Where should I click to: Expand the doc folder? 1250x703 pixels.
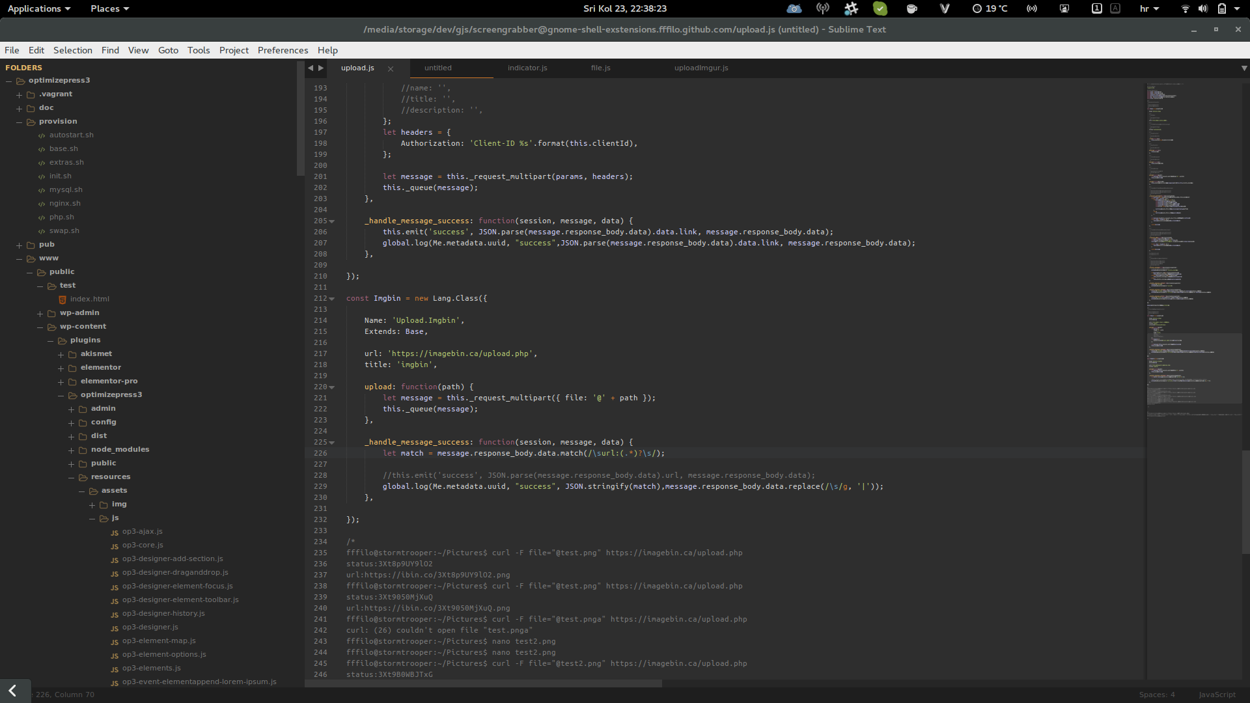(19, 108)
